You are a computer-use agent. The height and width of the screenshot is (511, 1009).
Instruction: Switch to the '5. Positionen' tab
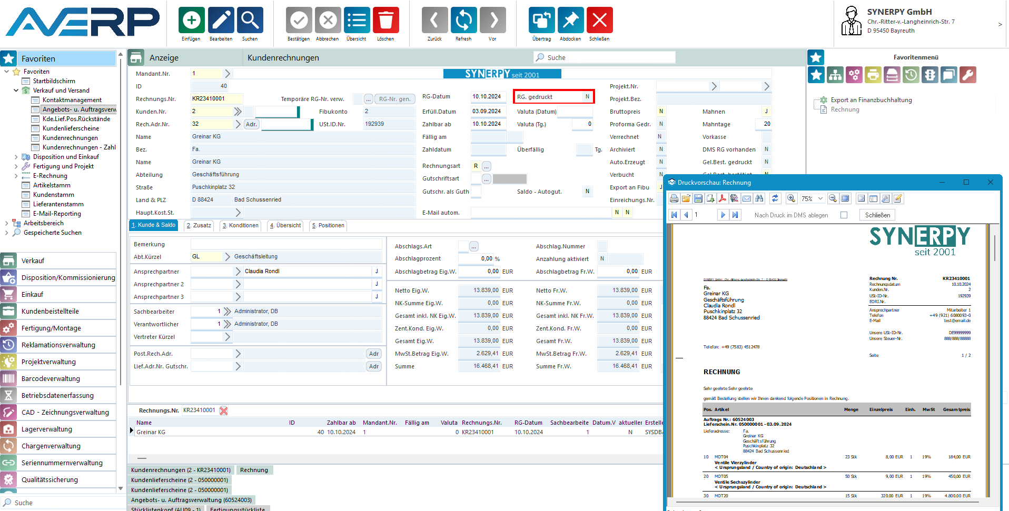tap(328, 225)
